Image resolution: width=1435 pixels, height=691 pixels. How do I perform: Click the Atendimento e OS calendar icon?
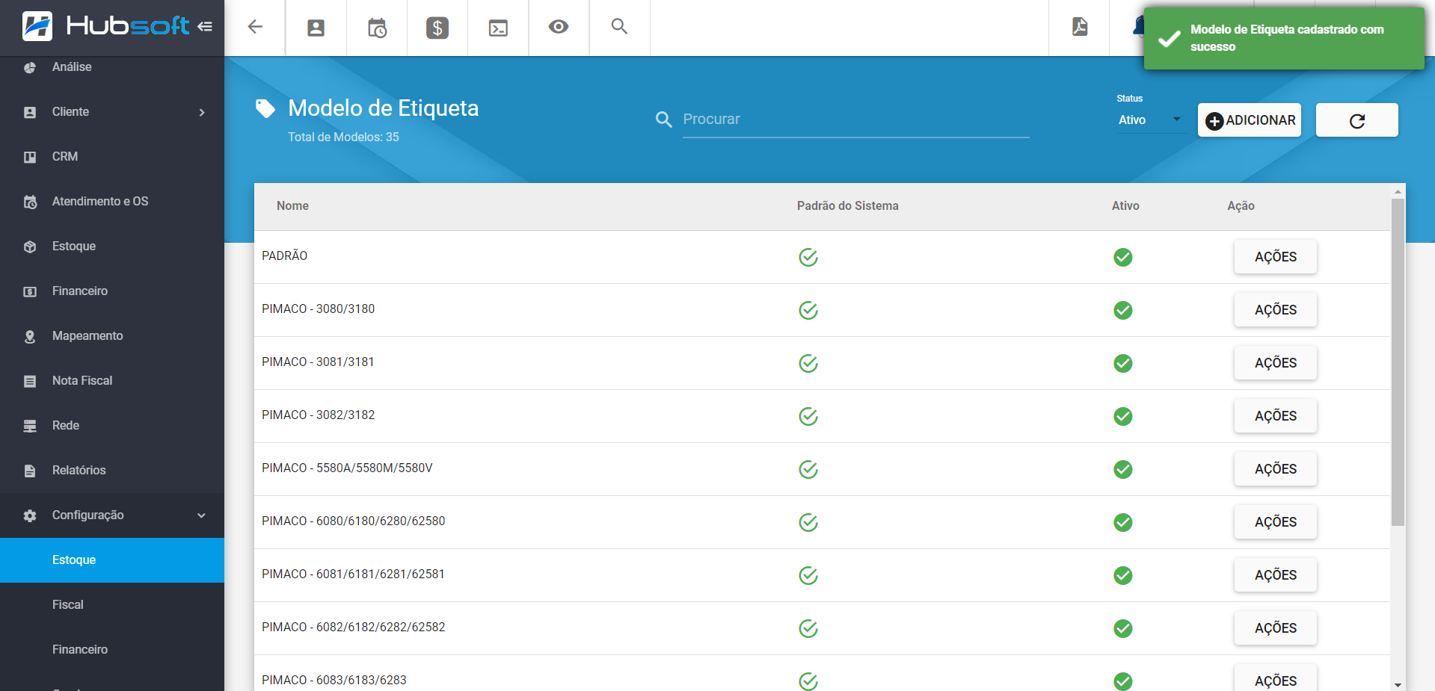(30, 202)
